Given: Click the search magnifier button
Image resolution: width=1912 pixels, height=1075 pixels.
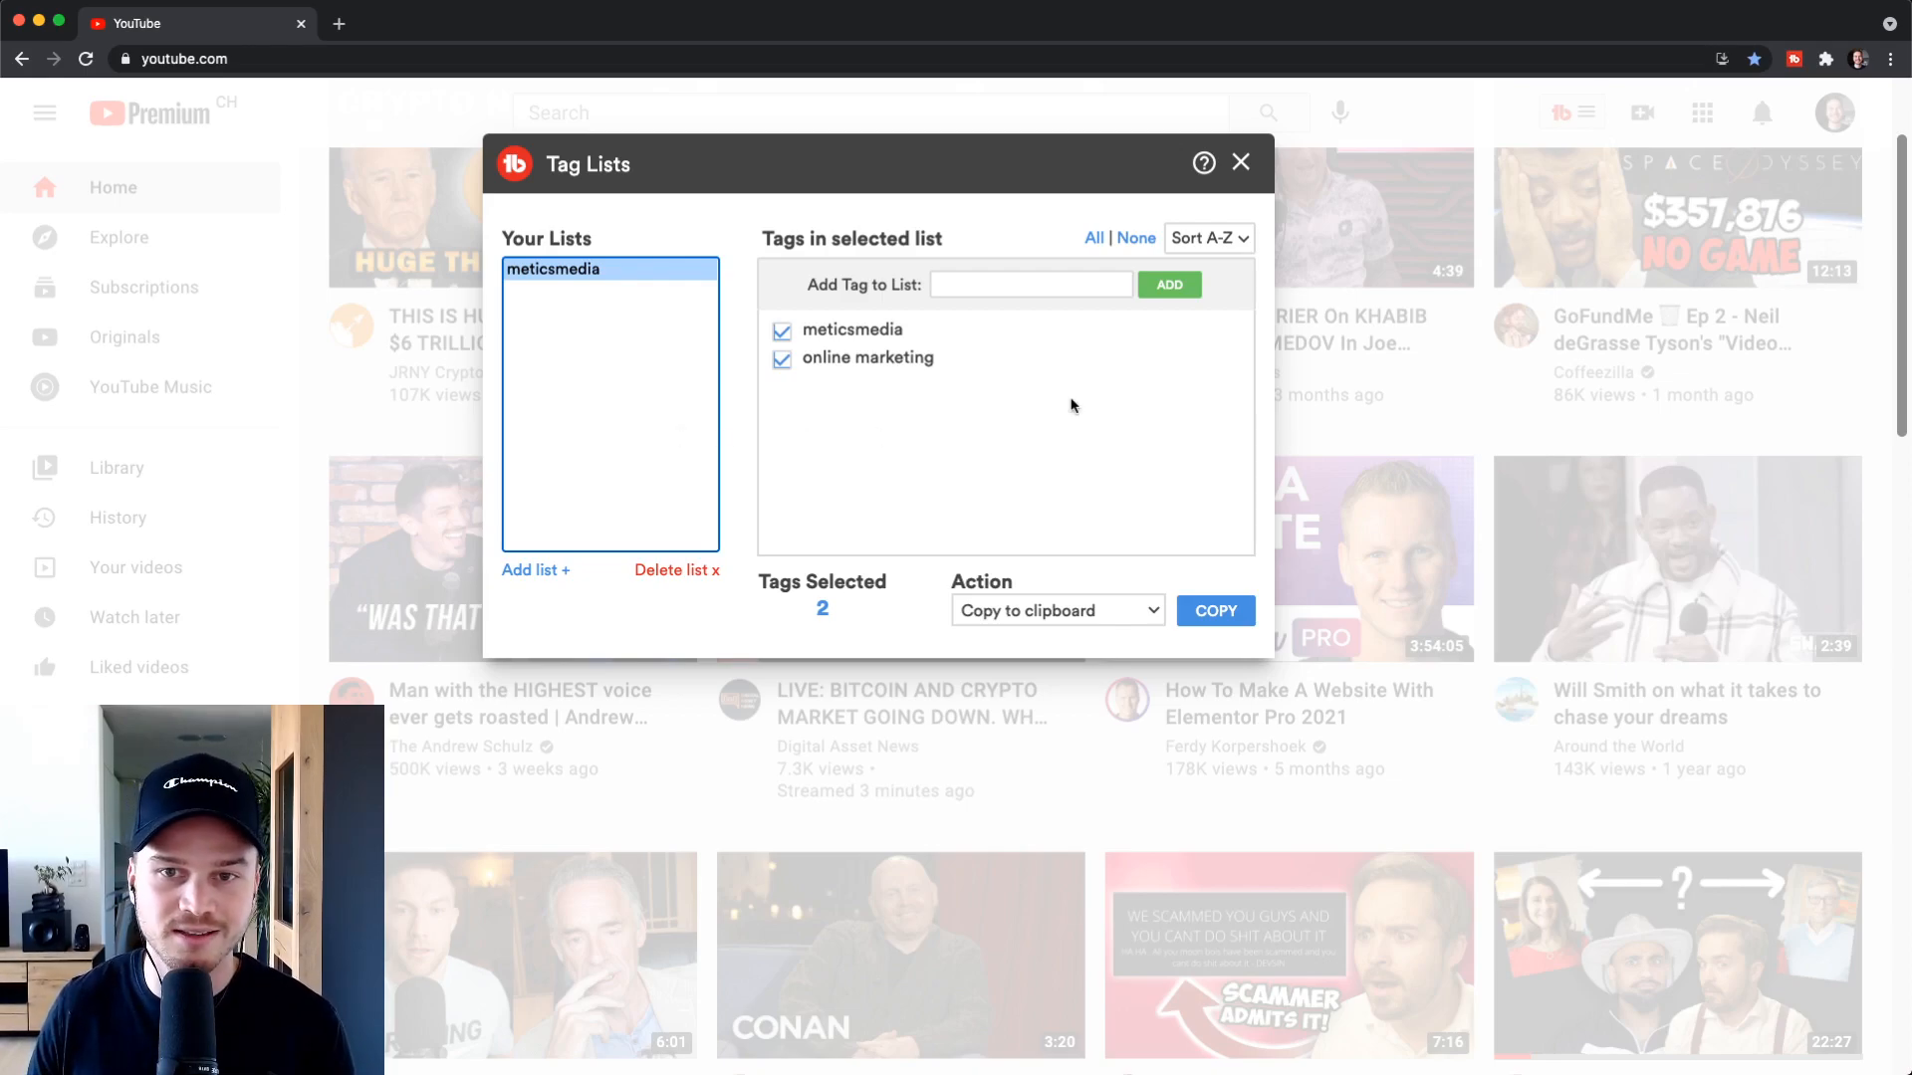Looking at the screenshot, I should [x=1269, y=112].
